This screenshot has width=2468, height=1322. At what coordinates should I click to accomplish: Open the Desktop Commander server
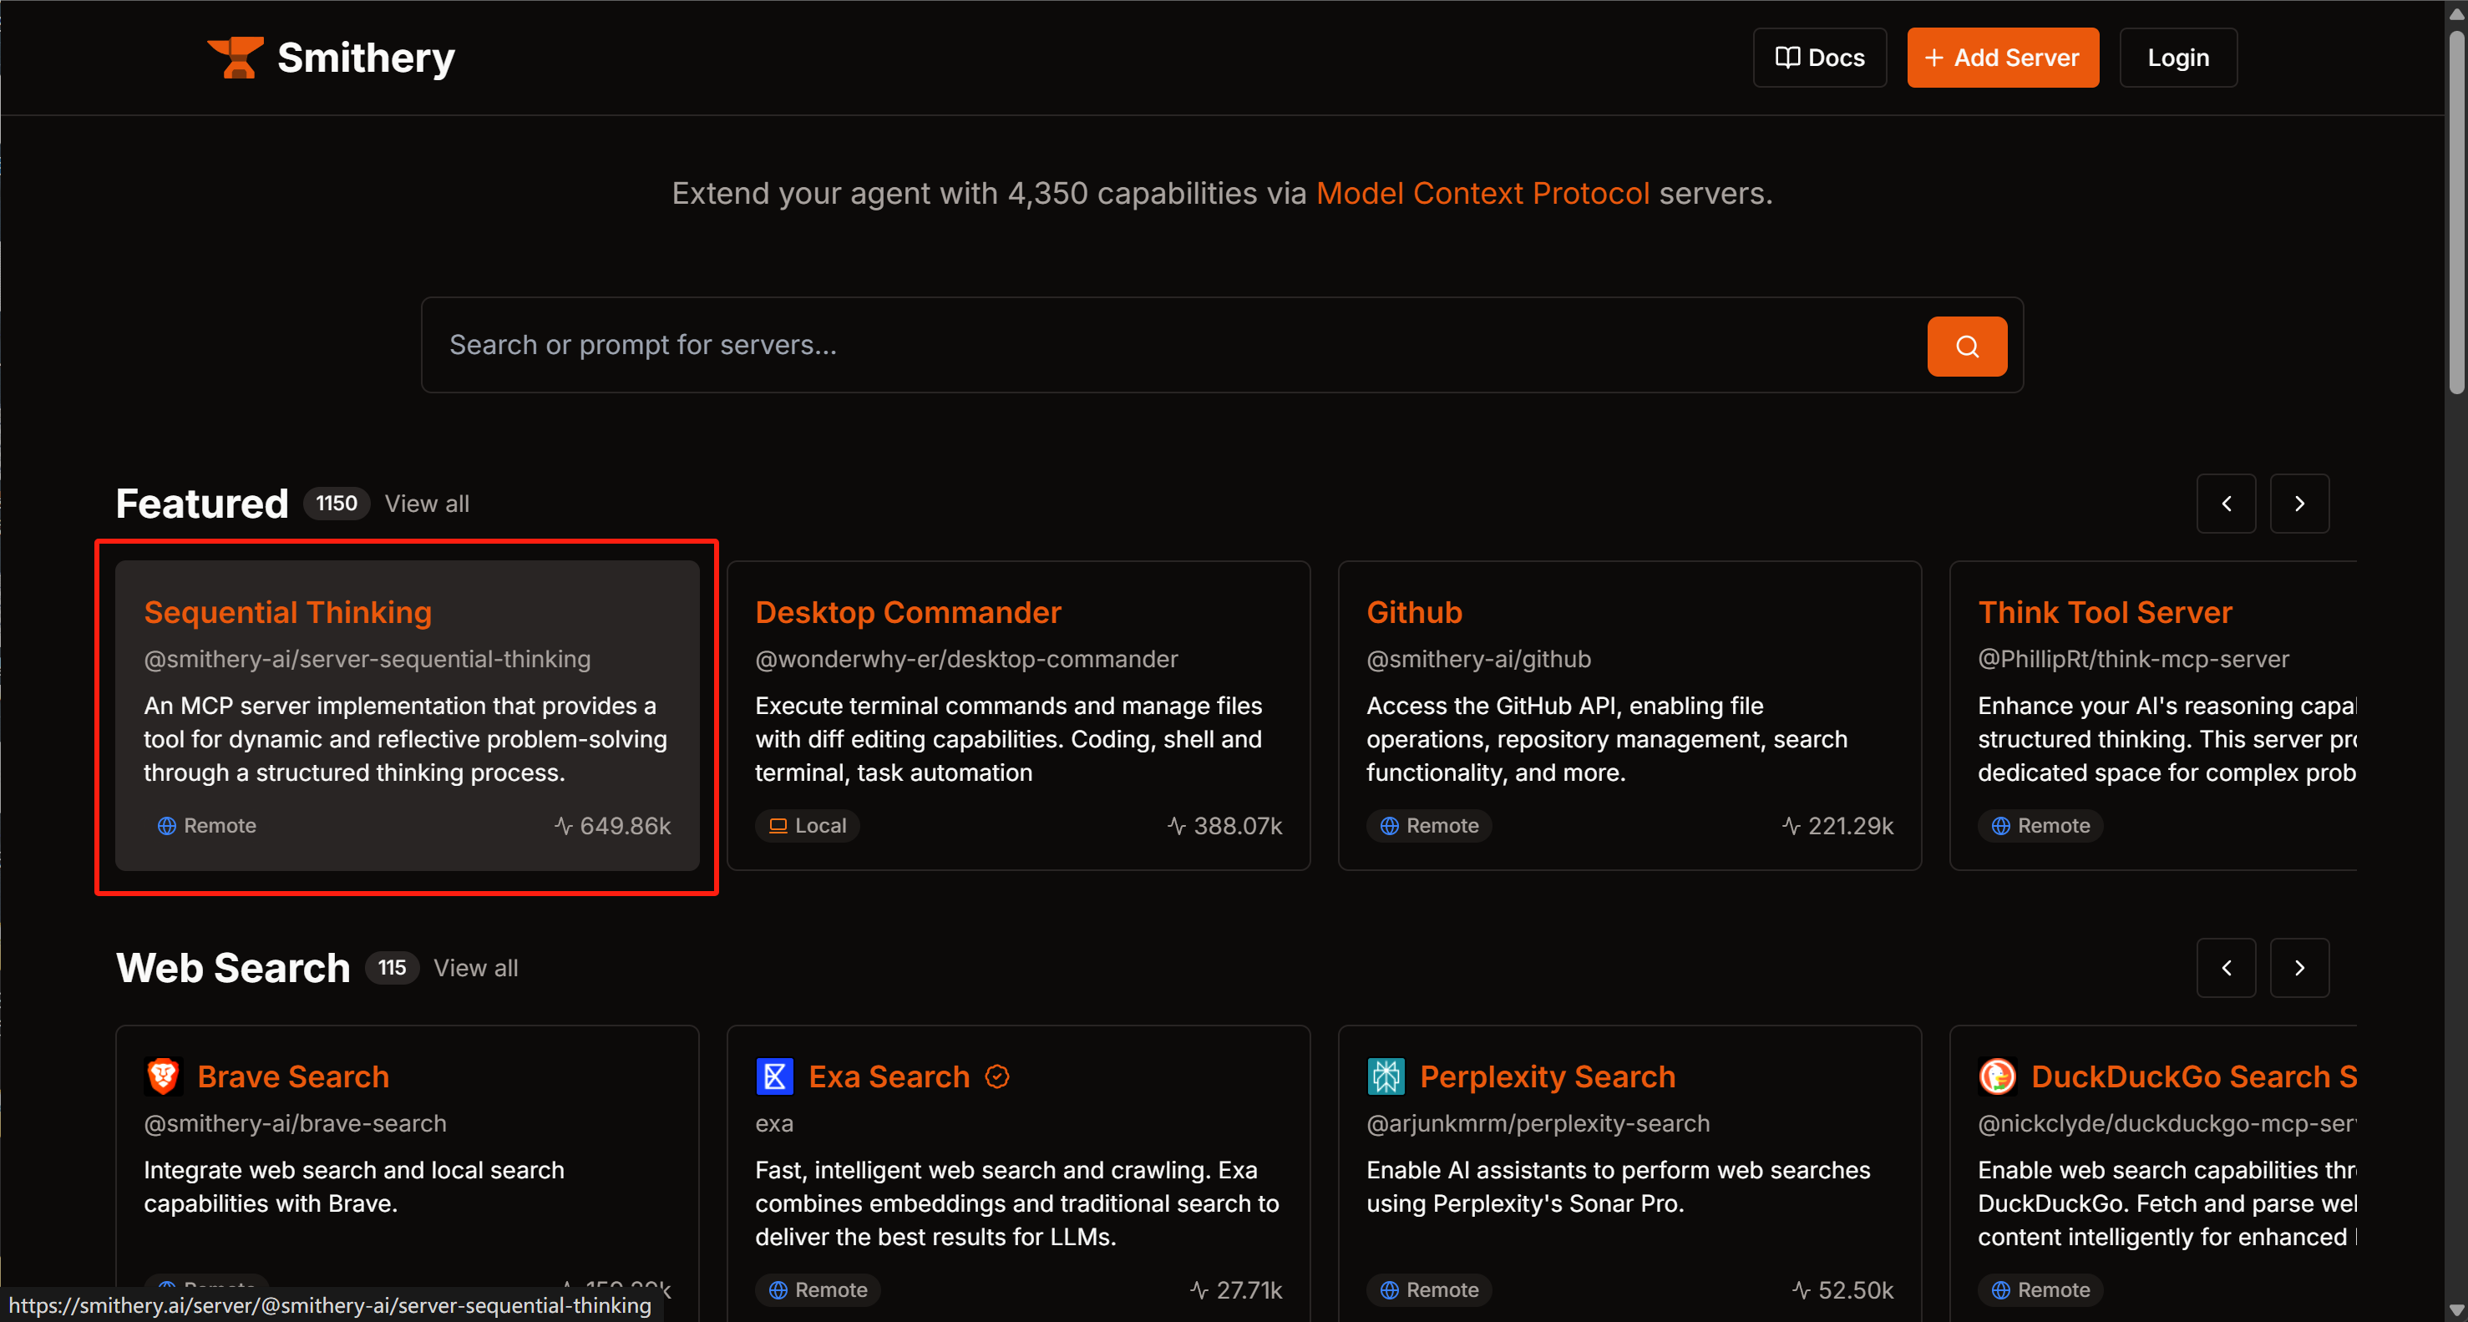pos(908,612)
